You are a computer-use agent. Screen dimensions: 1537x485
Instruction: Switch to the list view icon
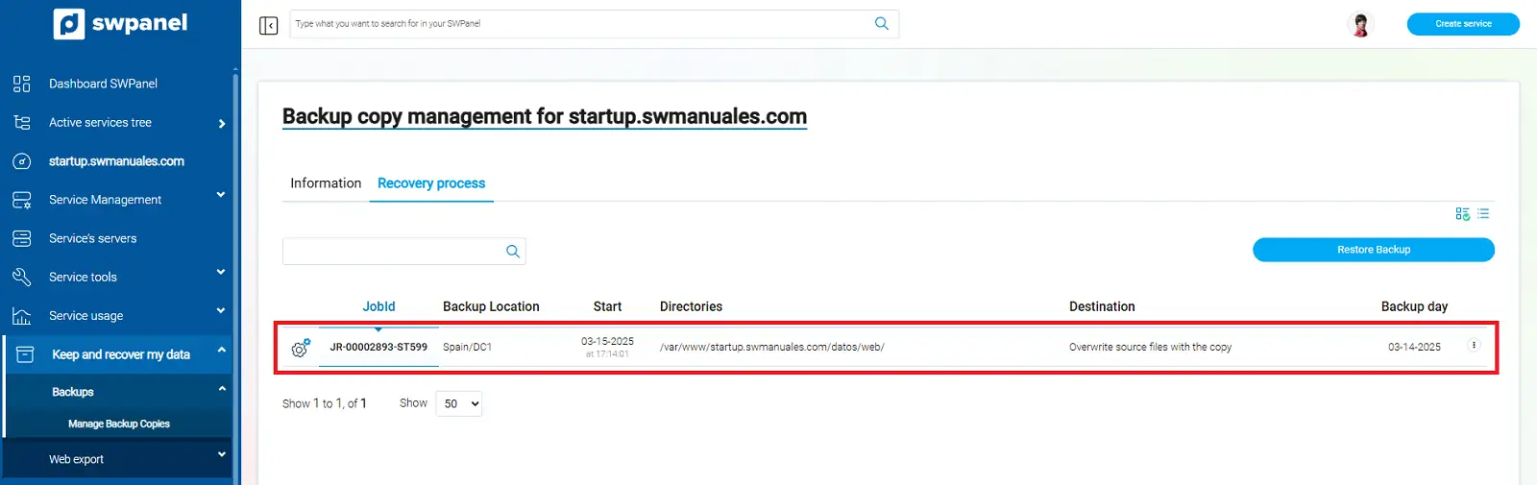point(1483,214)
